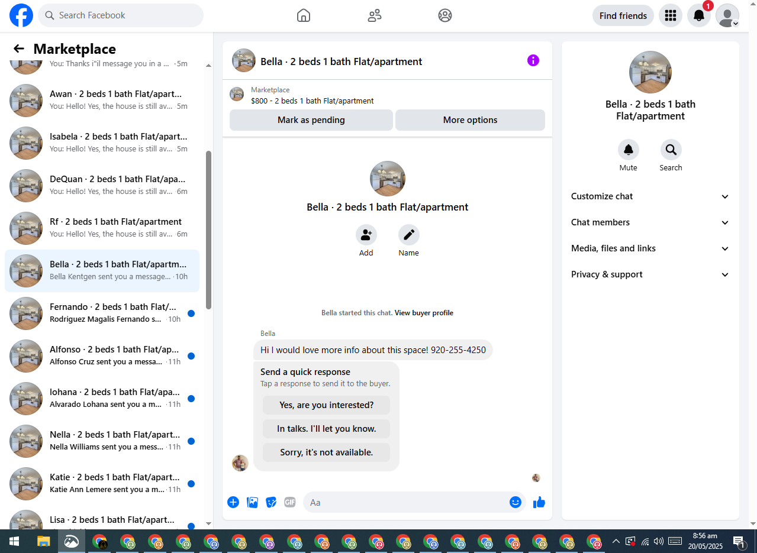Open the Groups icon in top bar
Image resolution: width=757 pixels, height=553 pixels.
click(445, 15)
